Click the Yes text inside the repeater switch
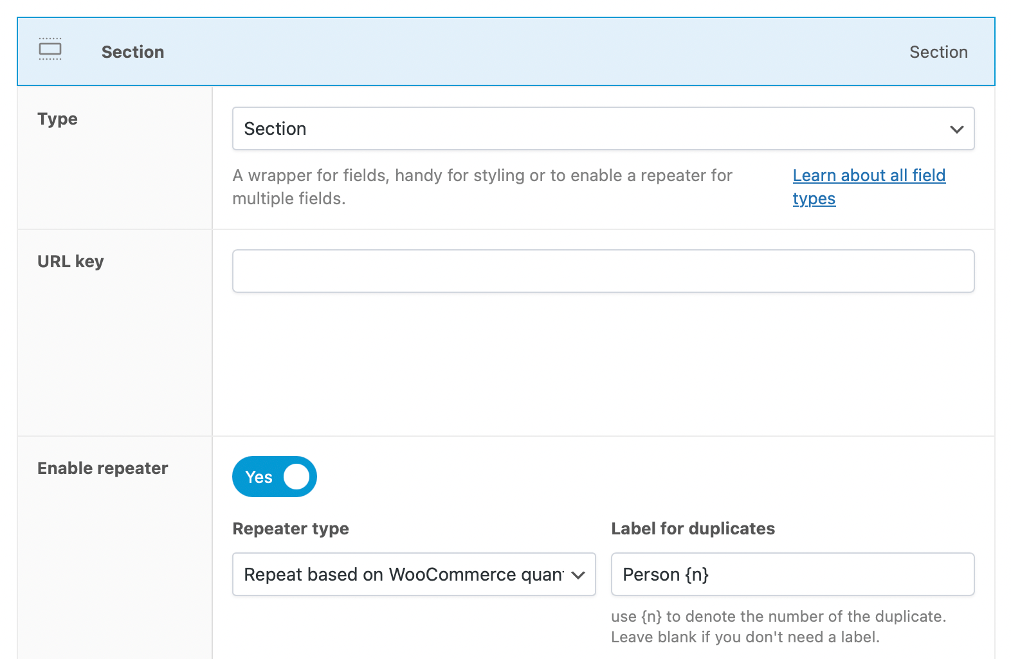1011x659 pixels. click(x=259, y=477)
